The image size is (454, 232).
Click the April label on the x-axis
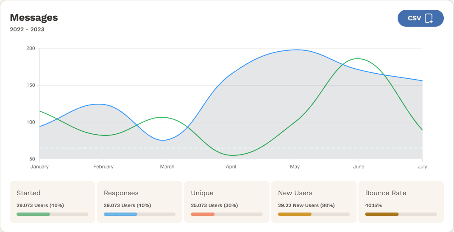231,167
